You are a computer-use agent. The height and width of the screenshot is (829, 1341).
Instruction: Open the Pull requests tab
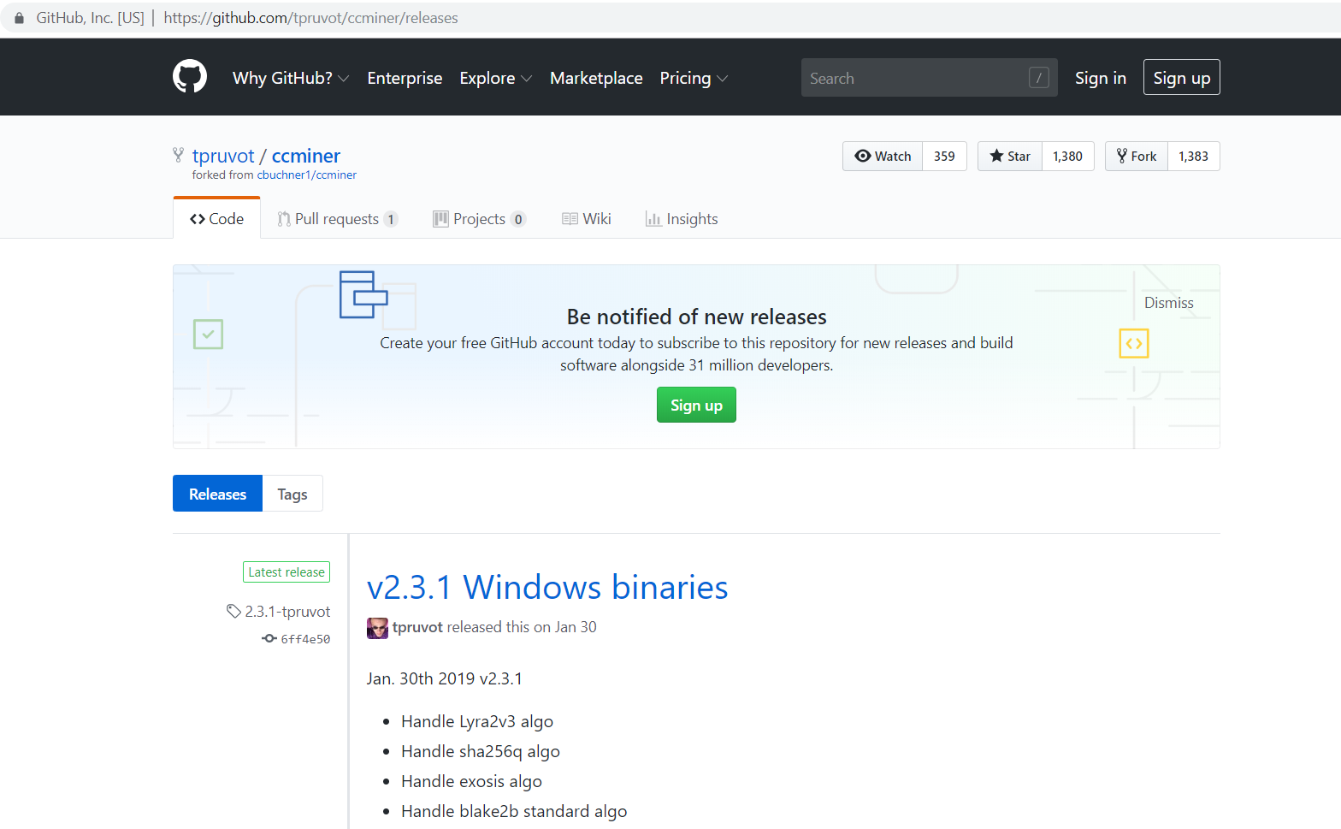pyautogui.click(x=337, y=219)
